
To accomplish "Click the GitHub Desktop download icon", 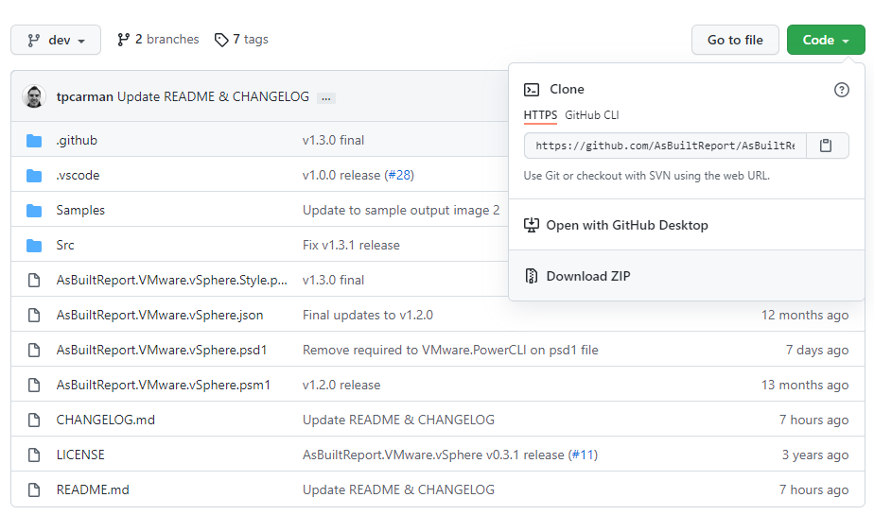I will 532,225.
